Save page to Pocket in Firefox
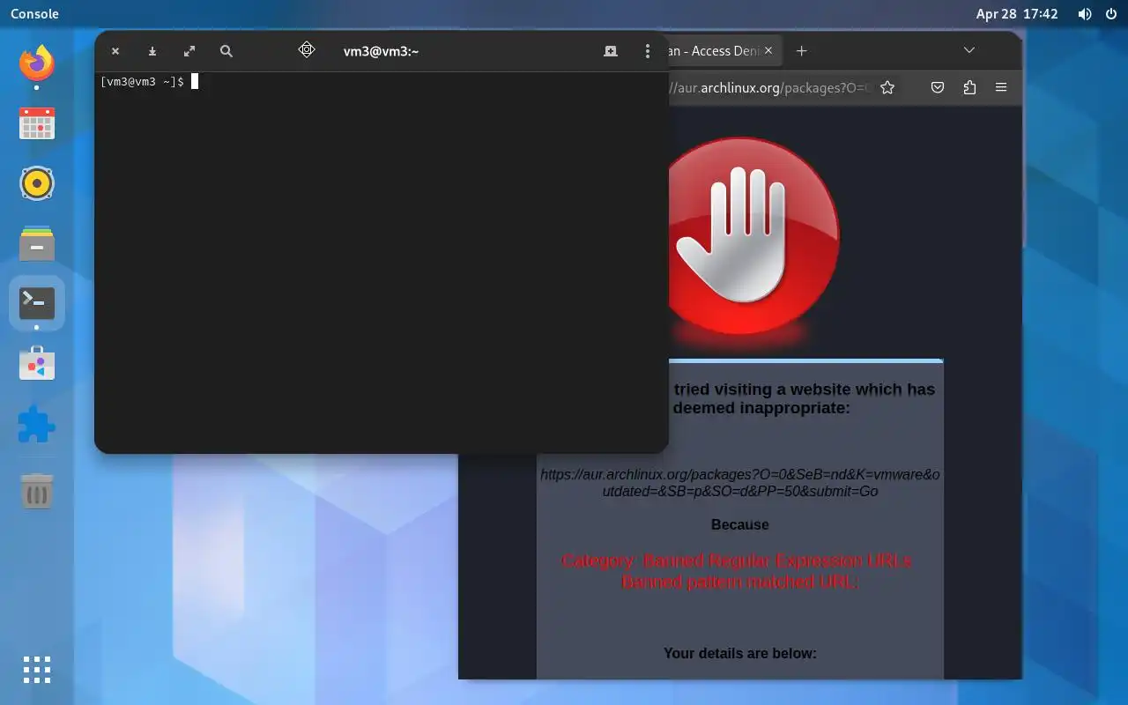The width and height of the screenshot is (1128, 705). tap(938, 87)
